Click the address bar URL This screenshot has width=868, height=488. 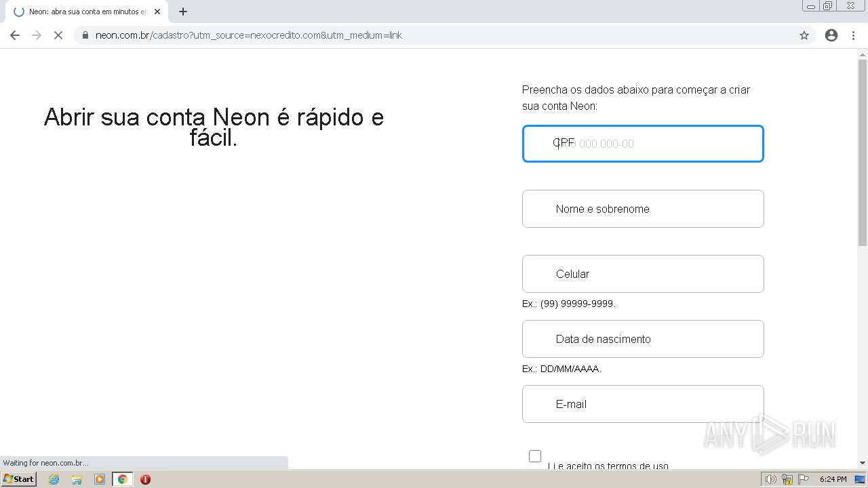tap(249, 35)
